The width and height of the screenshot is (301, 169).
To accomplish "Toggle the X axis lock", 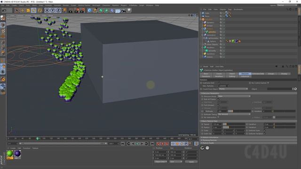I will (x=47, y=10).
